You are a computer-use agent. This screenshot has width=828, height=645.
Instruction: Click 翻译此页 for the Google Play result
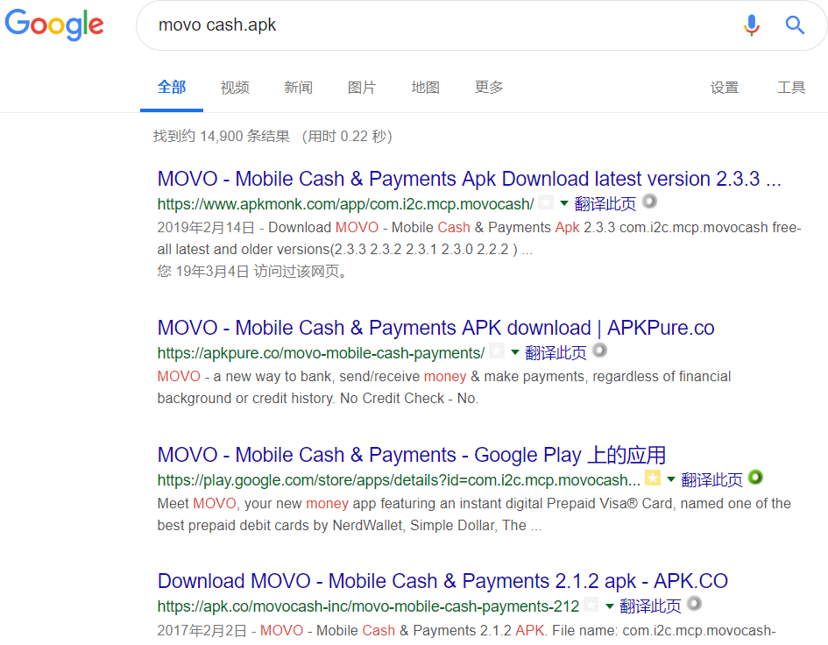(x=711, y=479)
